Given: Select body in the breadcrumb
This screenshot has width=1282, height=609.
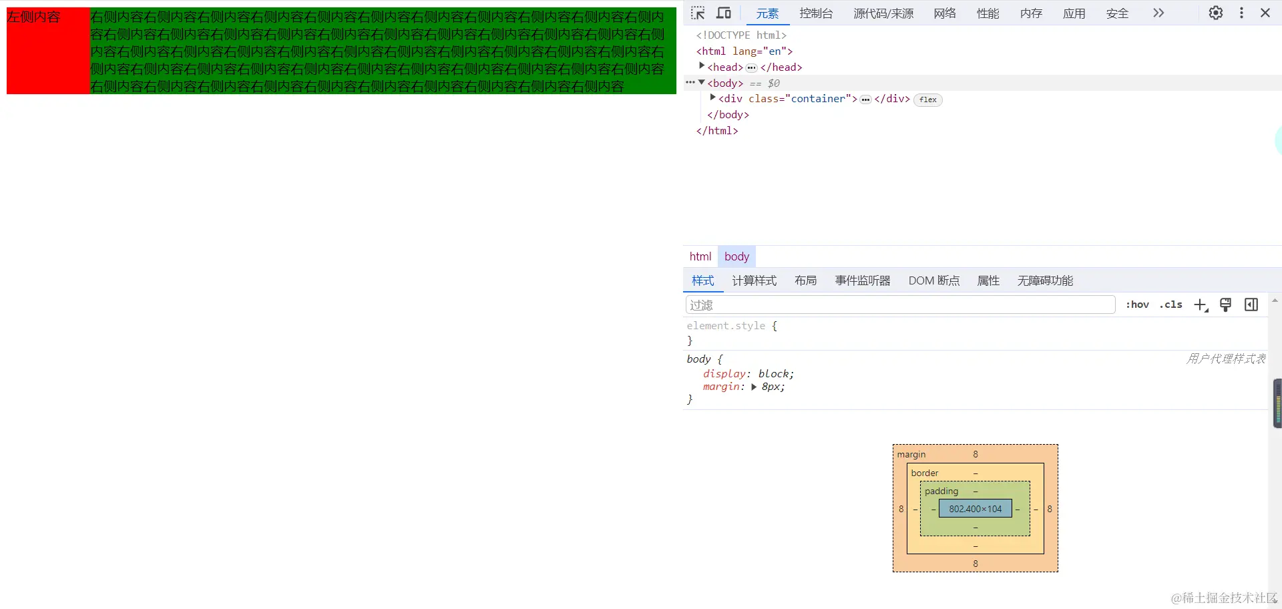Looking at the screenshot, I should point(737,256).
